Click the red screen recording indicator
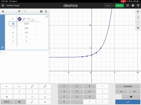Screen dimensions: 141x105 pyautogui.click(x=123, y=1)
